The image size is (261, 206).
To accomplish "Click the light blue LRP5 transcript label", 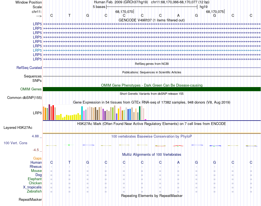I will [37, 50].
